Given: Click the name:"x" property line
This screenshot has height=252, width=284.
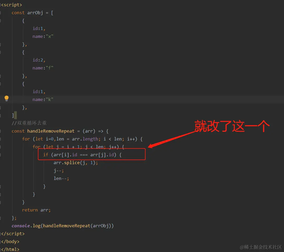Looking at the screenshot, I should 43,37.
